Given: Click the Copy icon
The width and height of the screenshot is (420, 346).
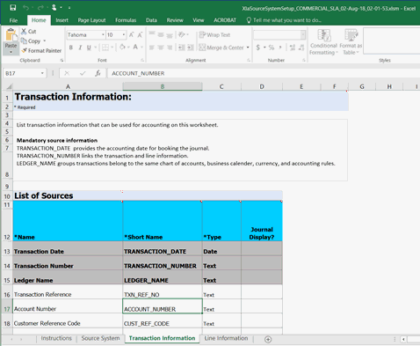Looking at the screenshot, I should coord(24,40).
